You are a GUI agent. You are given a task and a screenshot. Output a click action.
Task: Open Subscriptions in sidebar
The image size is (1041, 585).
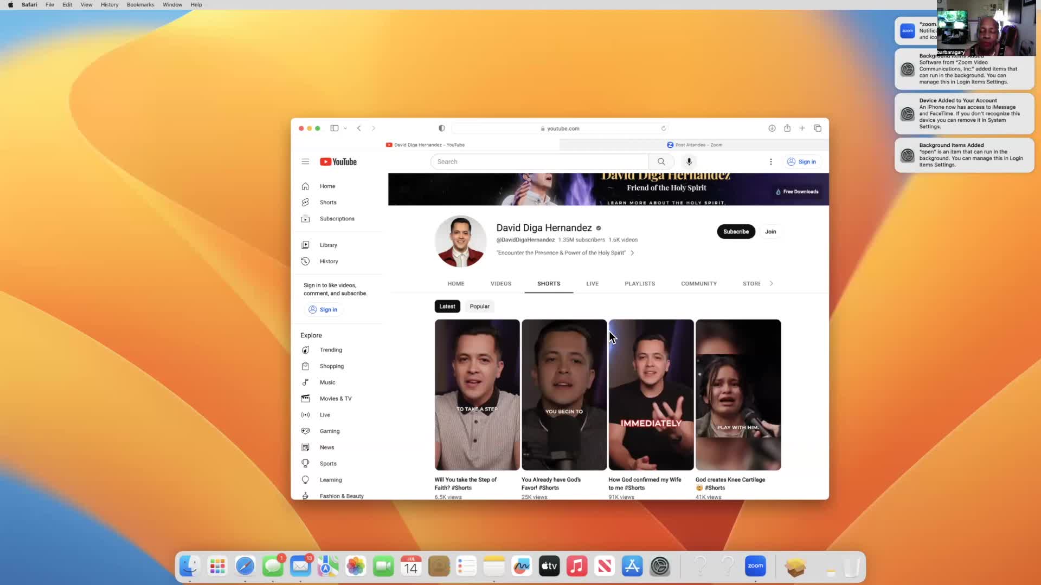pos(336,218)
